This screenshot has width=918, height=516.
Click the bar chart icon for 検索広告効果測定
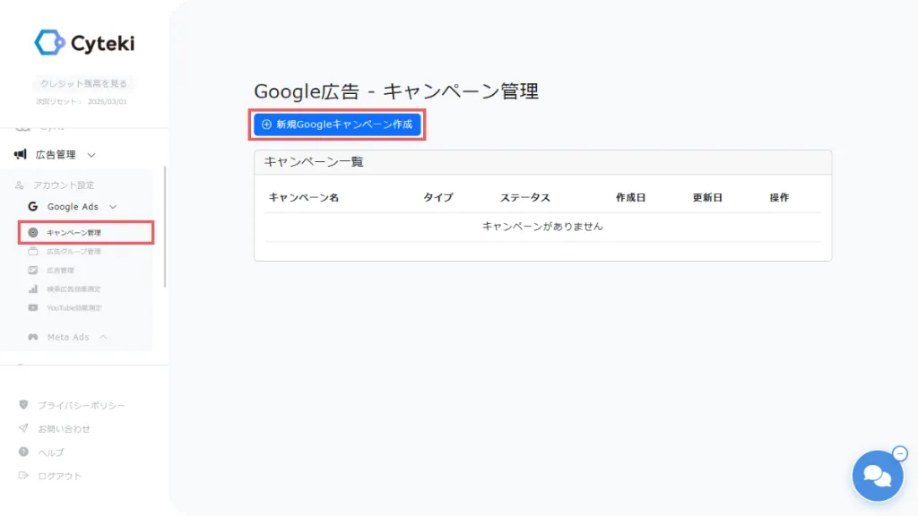[x=32, y=289]
